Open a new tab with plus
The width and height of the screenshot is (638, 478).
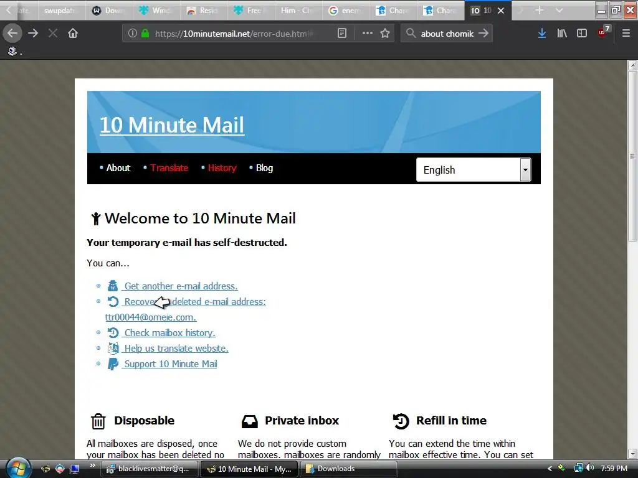click(x=539, y=10)
